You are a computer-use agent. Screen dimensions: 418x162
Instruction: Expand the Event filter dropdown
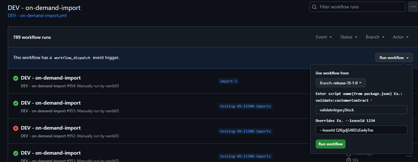coord(324,37)
